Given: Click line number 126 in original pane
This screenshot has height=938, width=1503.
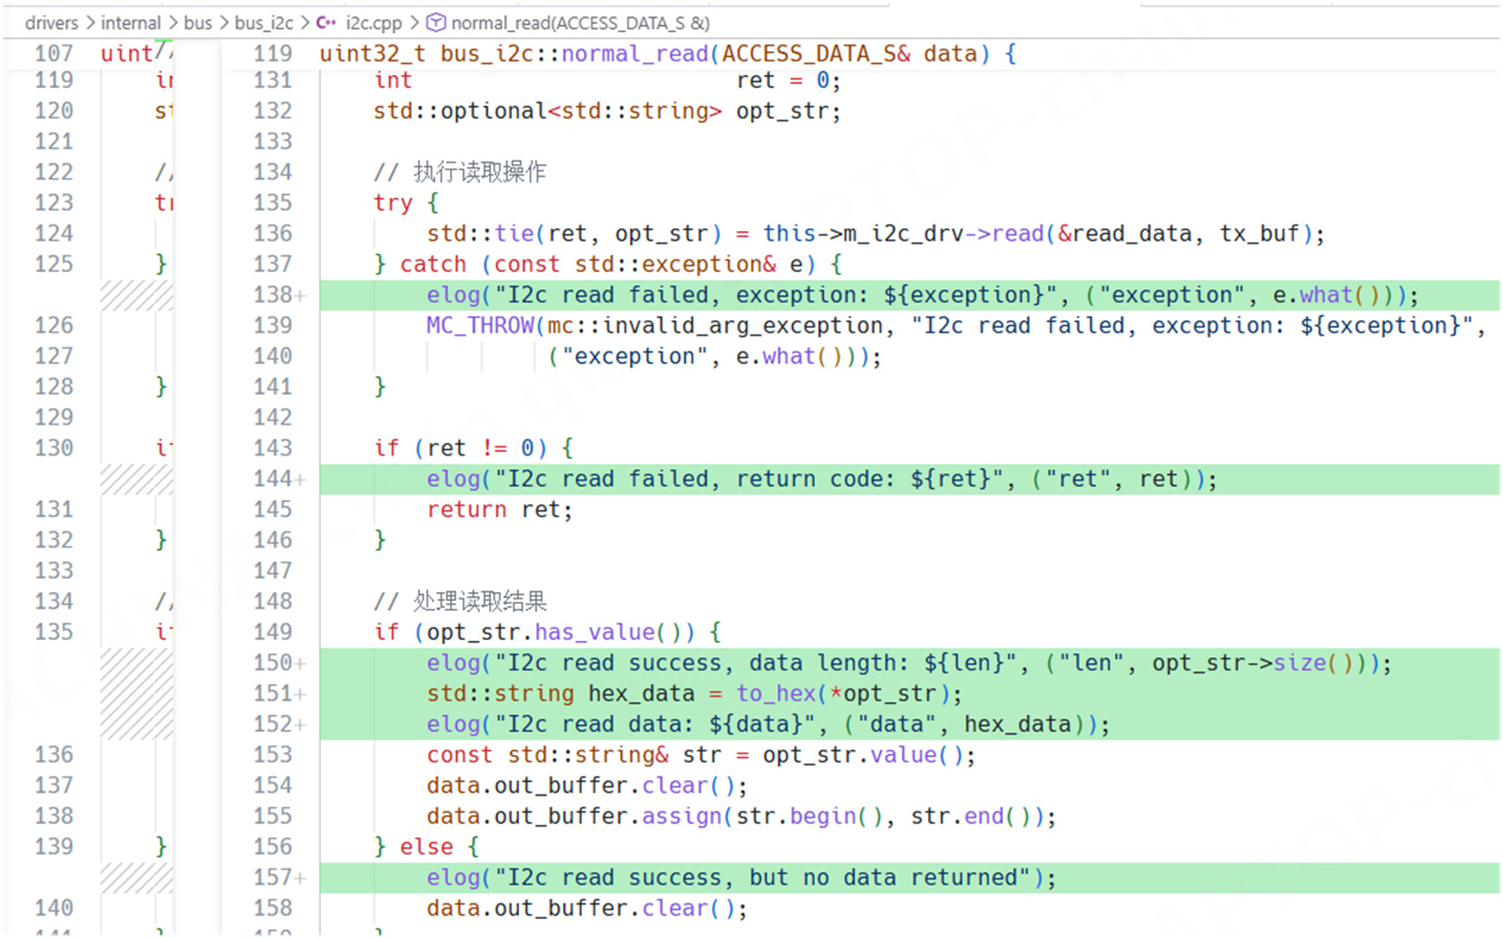Looking at the screenshot, I should tap(54, 326).
